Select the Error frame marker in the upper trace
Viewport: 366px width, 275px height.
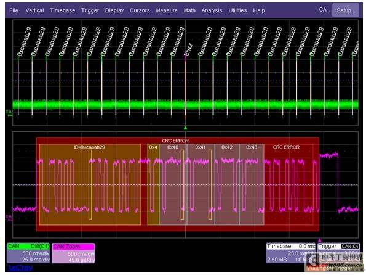coord(188,50)
